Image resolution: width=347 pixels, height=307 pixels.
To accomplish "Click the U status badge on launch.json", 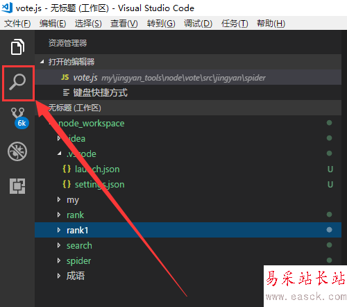I will pos(330,169).
